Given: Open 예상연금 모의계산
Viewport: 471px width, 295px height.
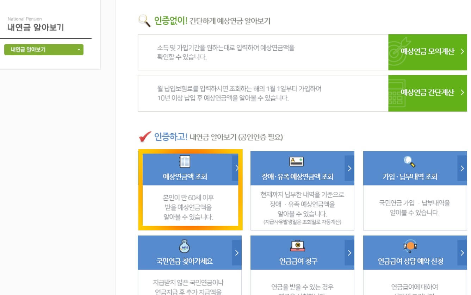Looking at the screenshot, I should (427, 52).
